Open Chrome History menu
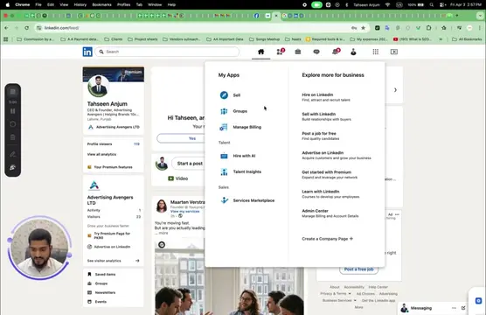This screenshot has width=486, height=315. 80,4
